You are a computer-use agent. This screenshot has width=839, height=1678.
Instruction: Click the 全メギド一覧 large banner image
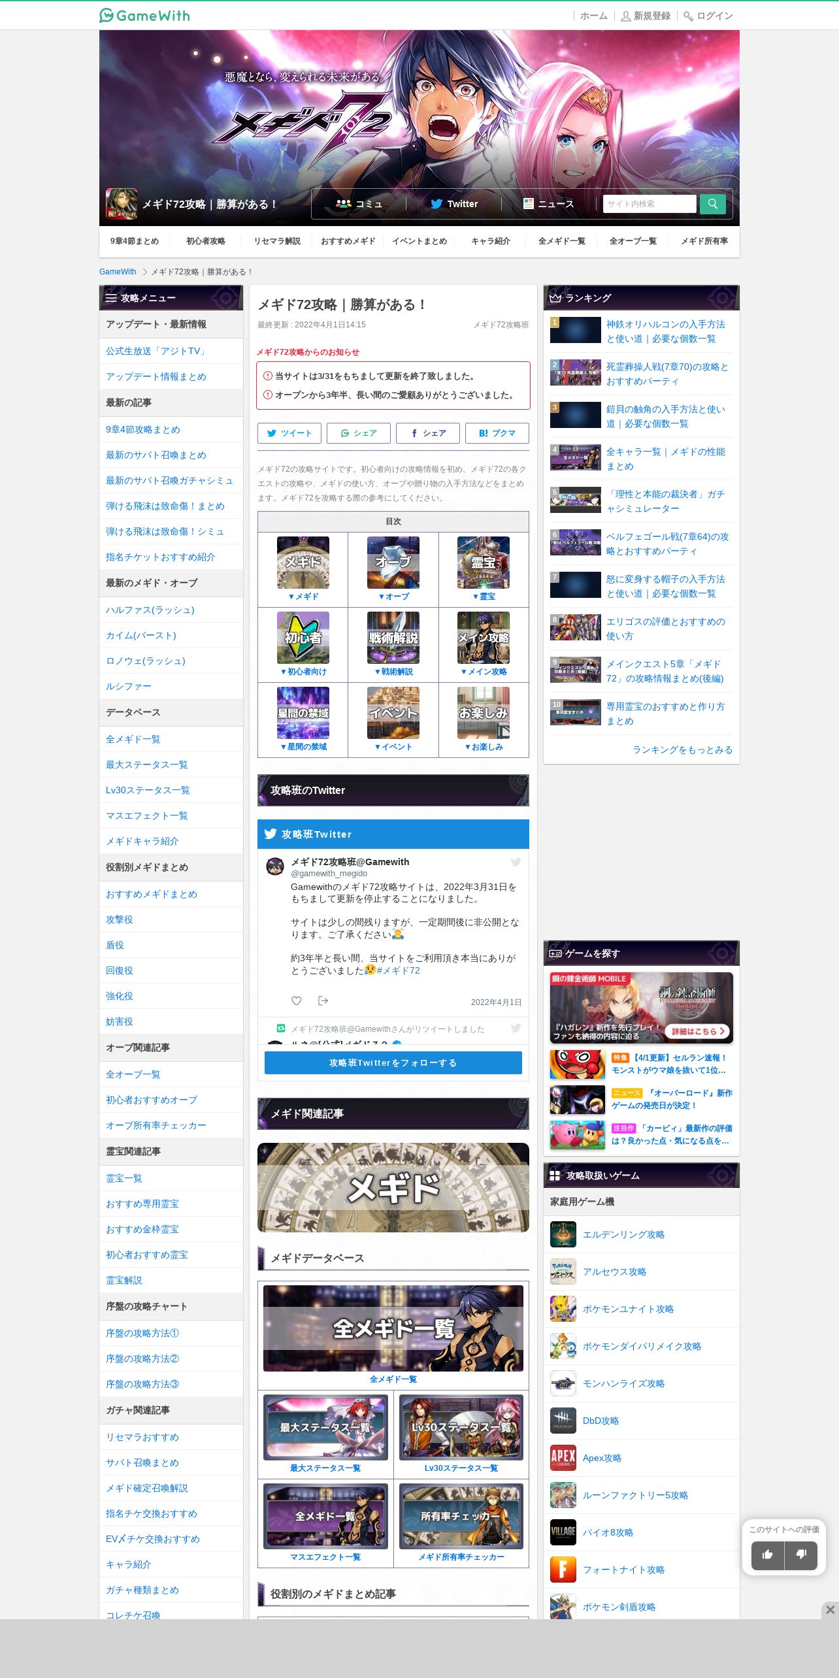click(393, 1328)
